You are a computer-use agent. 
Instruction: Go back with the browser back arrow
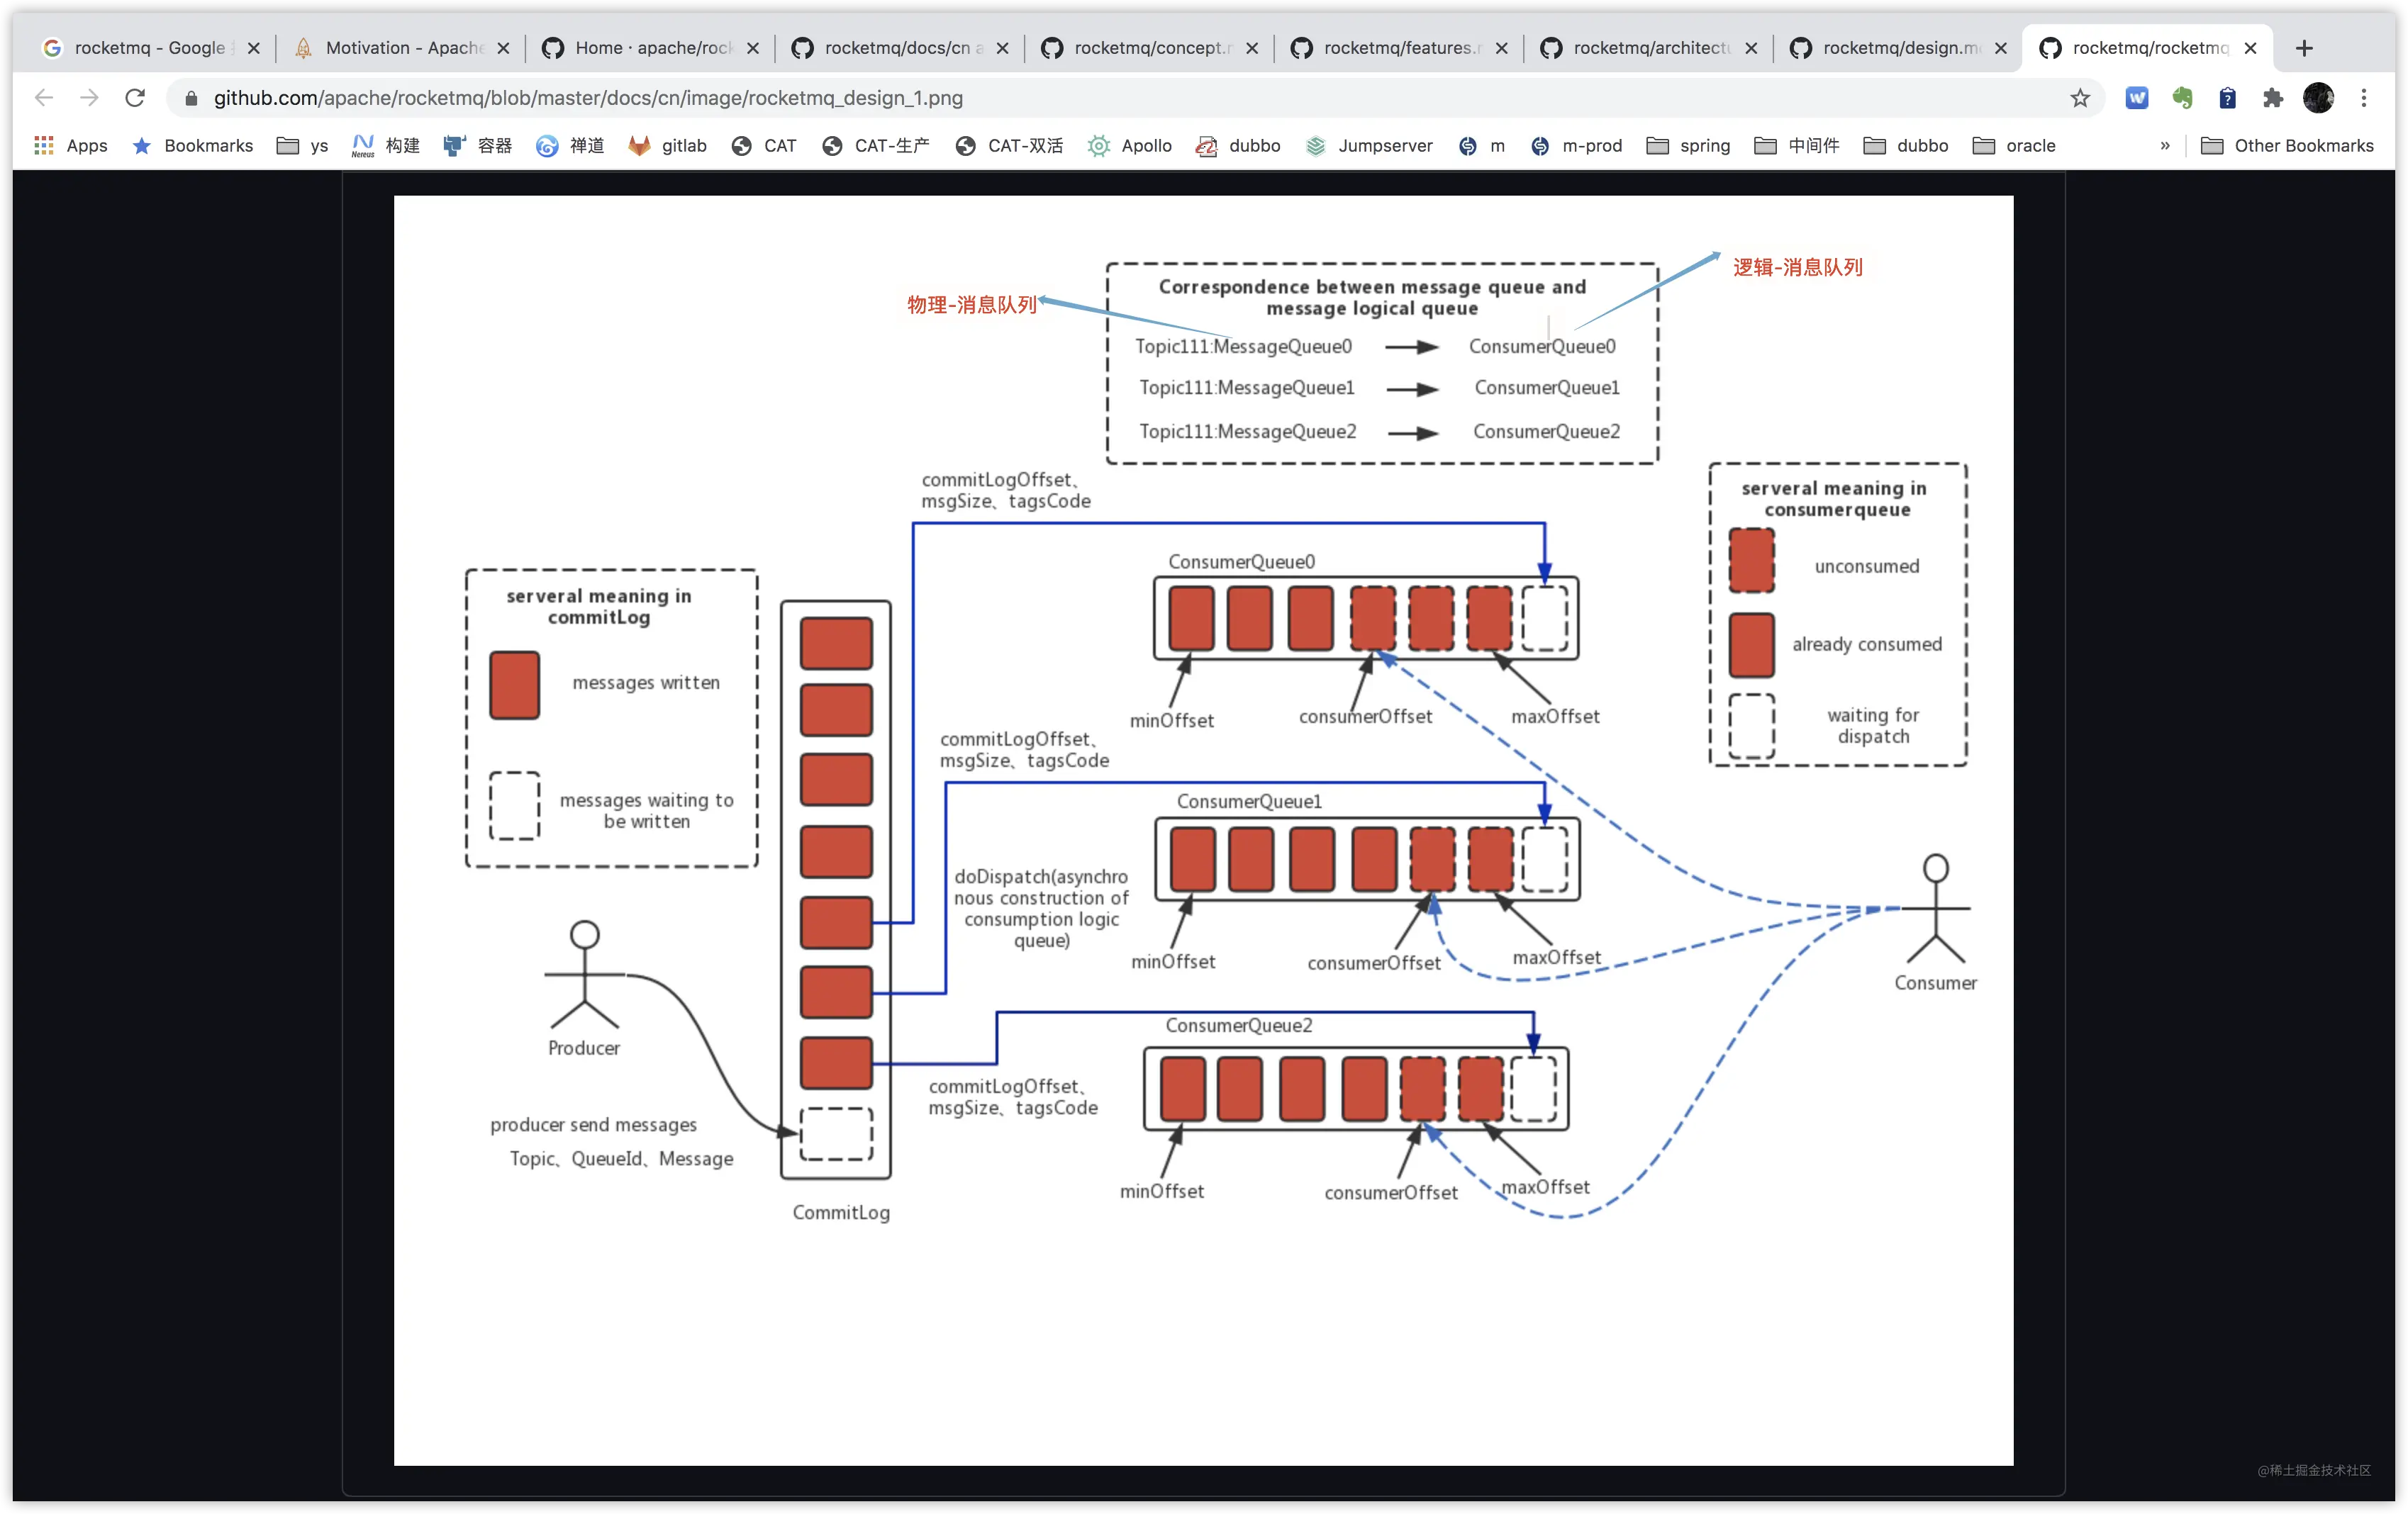click(x=44, y=98)
